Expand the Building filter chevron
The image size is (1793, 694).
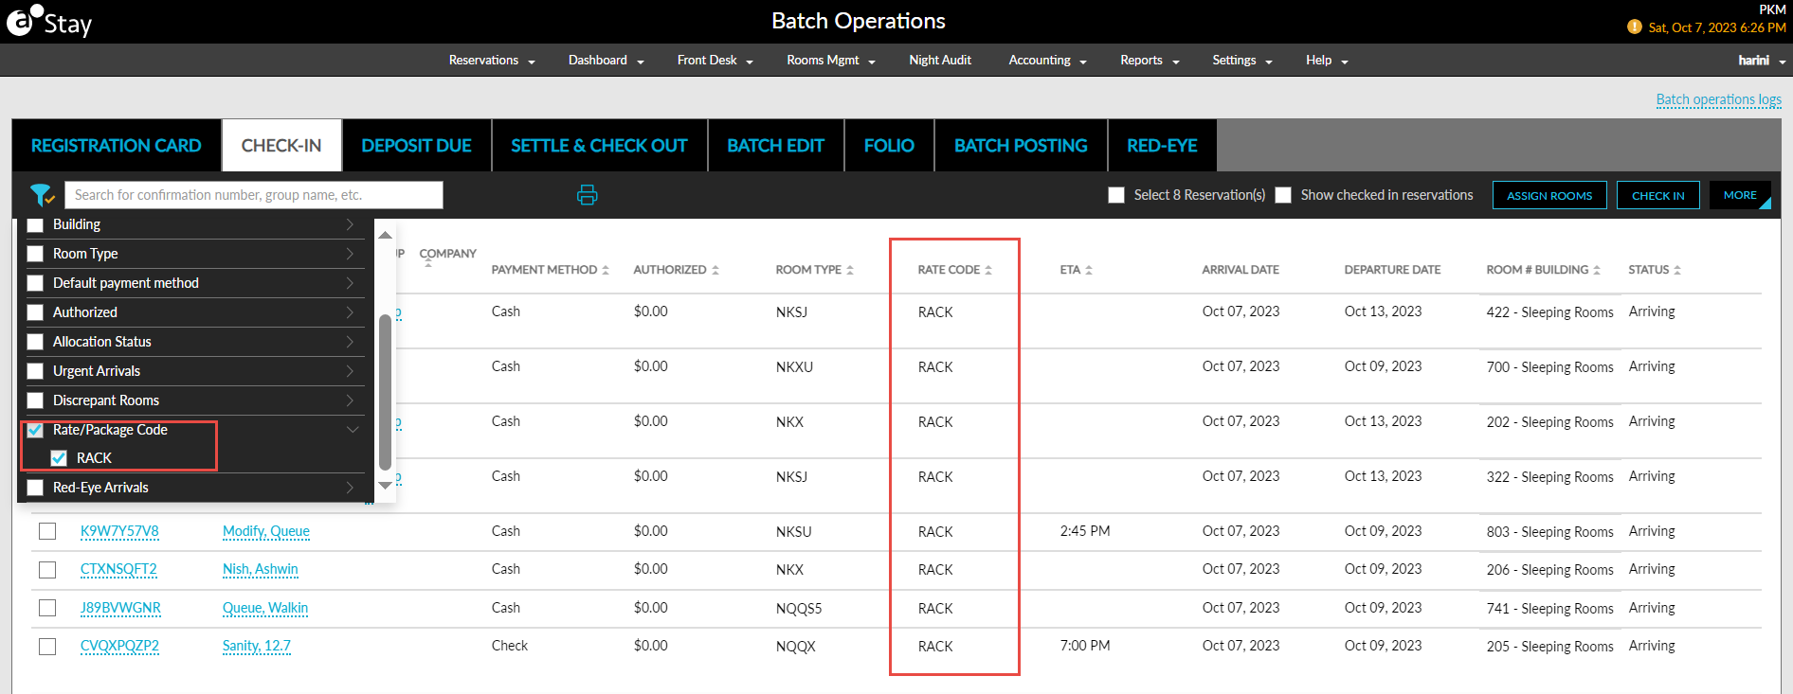pos(350,224)
